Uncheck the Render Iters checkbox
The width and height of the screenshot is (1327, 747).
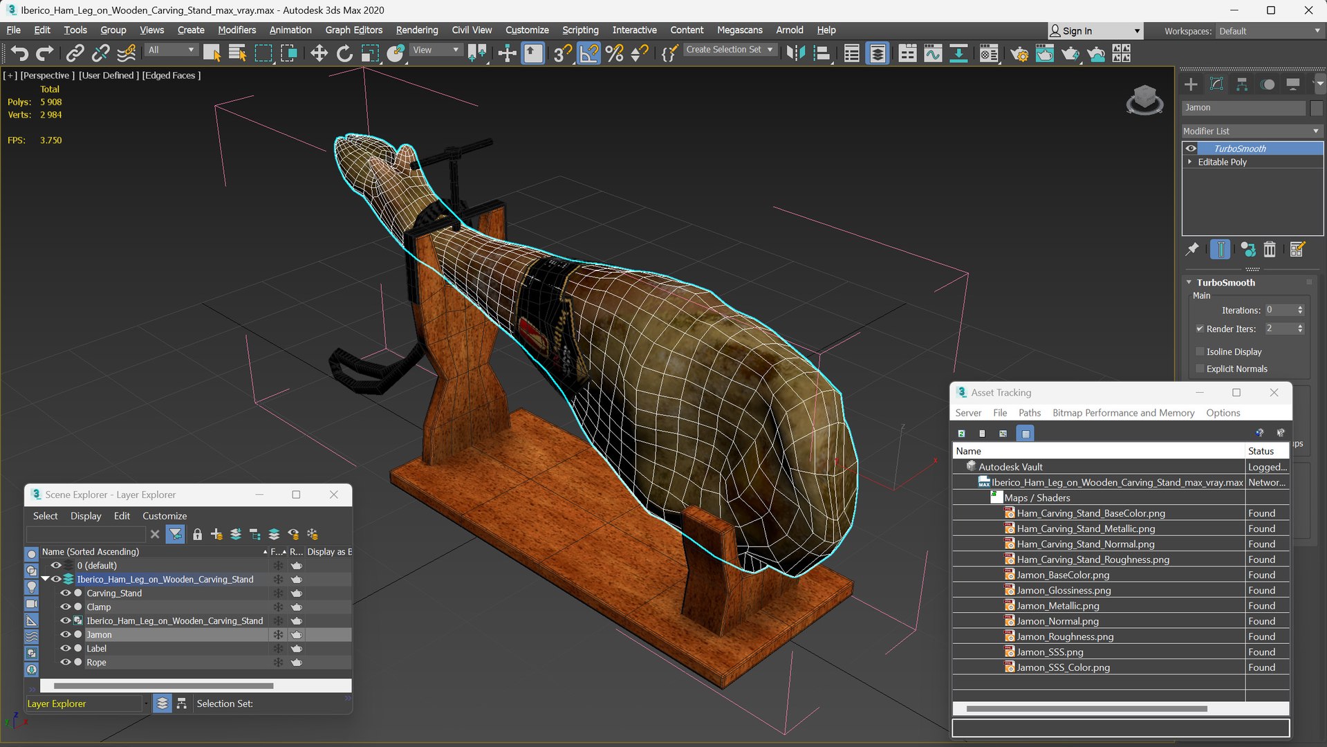(x=1200, y=329)
